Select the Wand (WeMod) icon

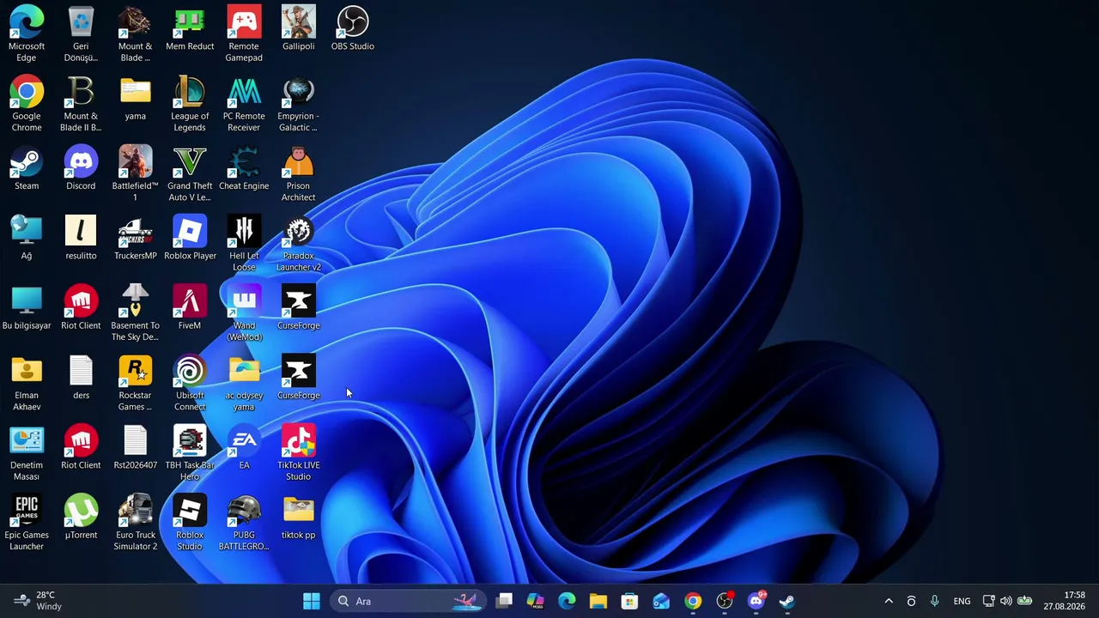click(x=244, y=313)
